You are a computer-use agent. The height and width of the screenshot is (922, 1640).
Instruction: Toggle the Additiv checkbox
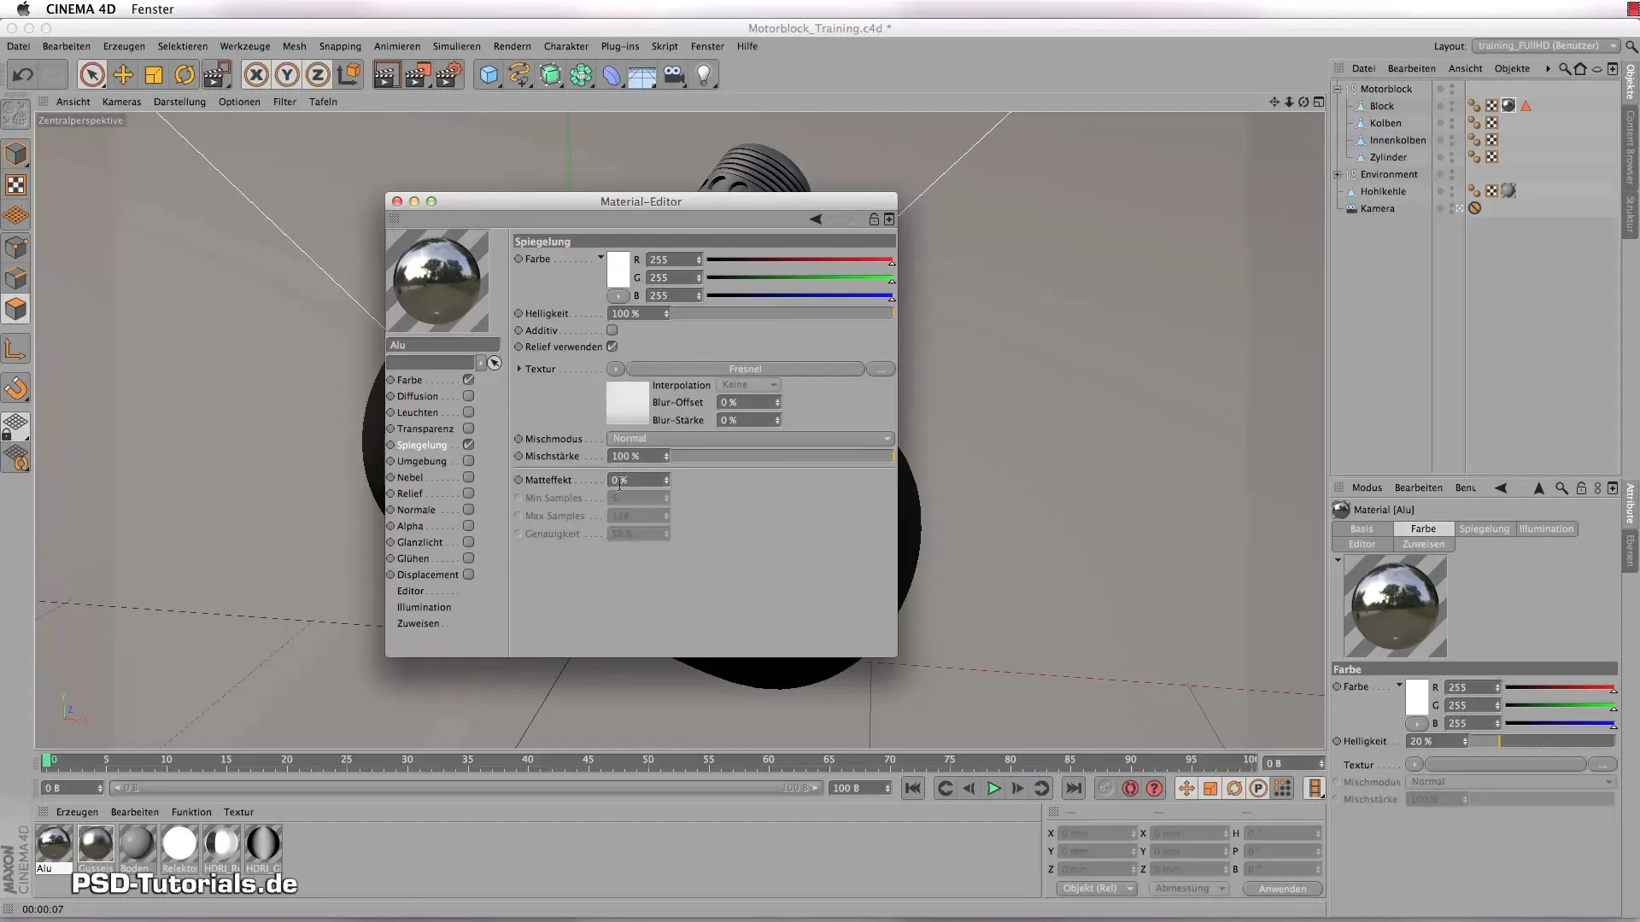[612, 330]
